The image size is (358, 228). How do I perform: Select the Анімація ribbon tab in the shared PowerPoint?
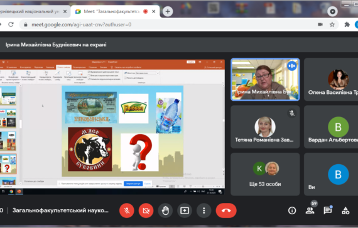point(50,67)
